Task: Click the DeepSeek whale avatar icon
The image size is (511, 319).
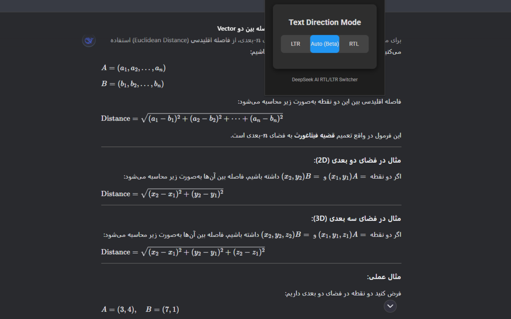Action: 89,40
